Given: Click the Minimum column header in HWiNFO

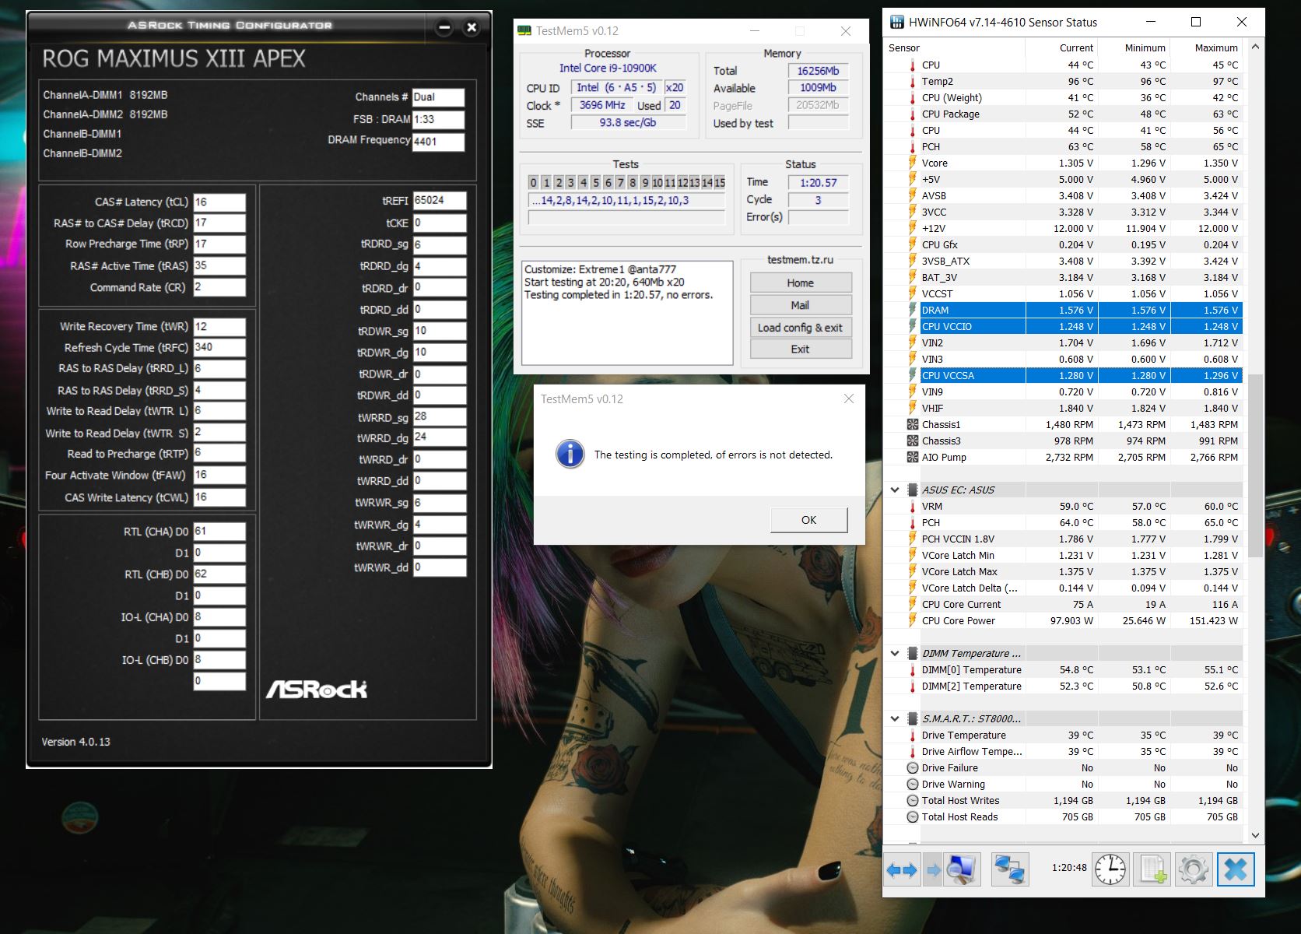Looking at the screenshot, I should [1145, 48].
